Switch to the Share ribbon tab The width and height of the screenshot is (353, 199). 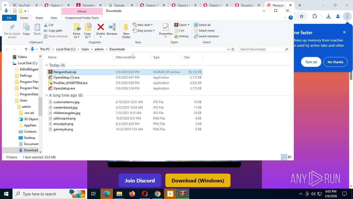[39, 18]
